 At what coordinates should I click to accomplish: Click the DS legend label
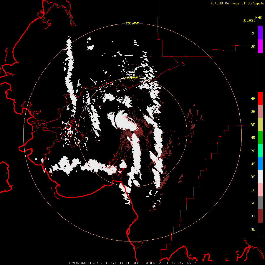click(253, 177)
